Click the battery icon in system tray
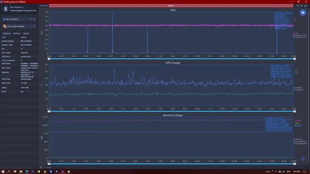Viewport: 310px width, 174px height. (x=280, y=172)
